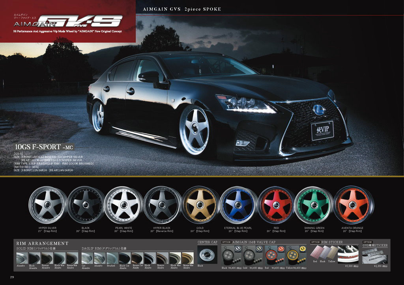This screenshot has width=404, height=285.
Task: Click the car's rear wheel
Action: coord(98,117)
